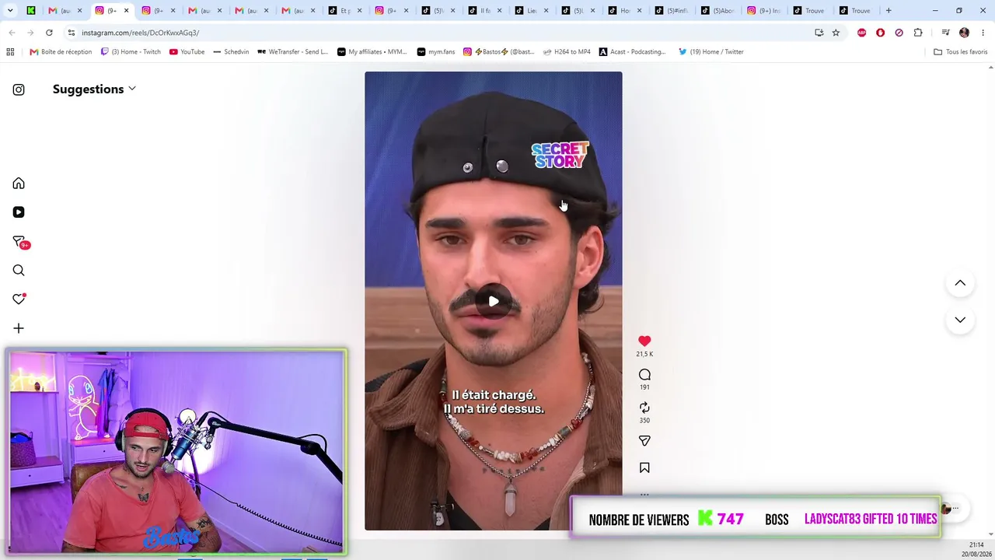Repost the reel with arrows icon
This screenshot has width=995, height=560.
(644, 408)
